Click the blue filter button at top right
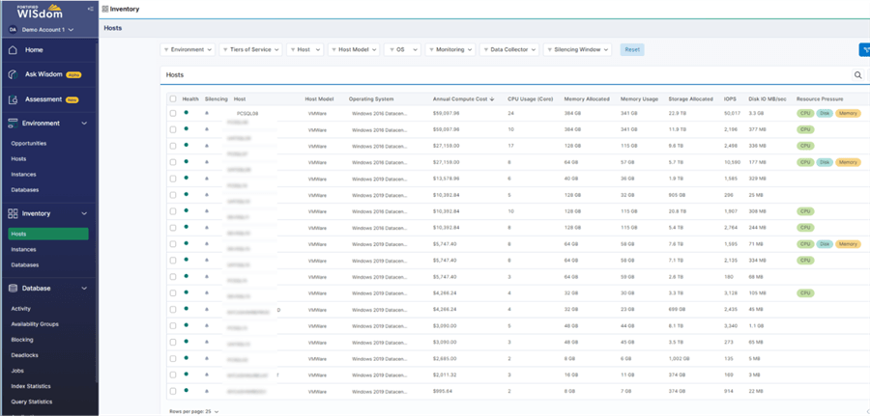 pyautogui.click(x=863, y=49)
